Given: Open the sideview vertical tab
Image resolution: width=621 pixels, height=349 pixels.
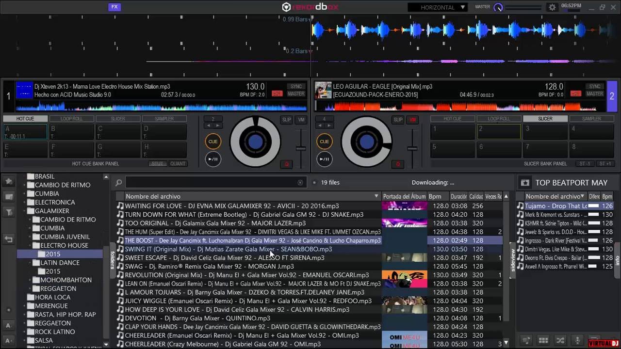Looking at the screenshot, I should 513,260.
